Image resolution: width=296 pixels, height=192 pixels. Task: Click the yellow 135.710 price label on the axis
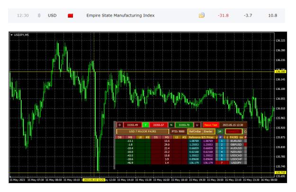[x=280, y=173]
